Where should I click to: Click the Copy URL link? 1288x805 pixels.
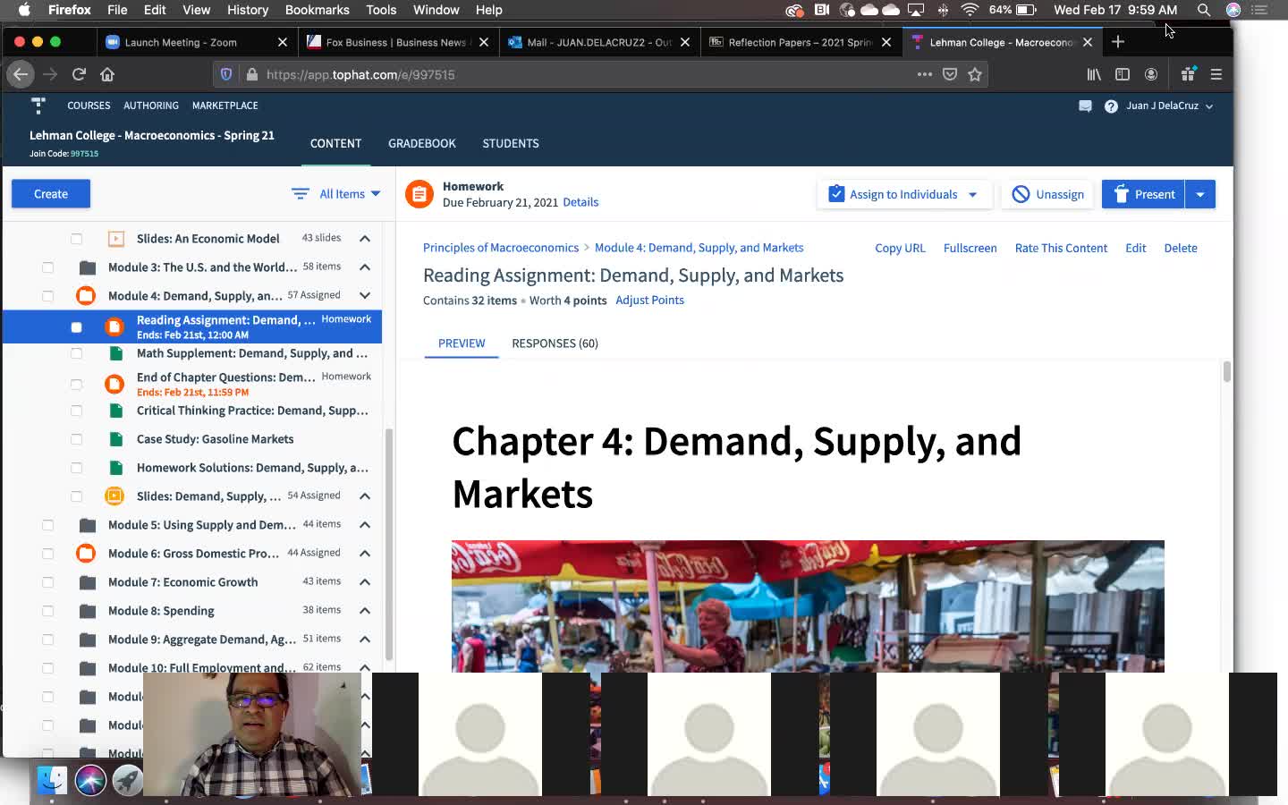coord(900,248)
